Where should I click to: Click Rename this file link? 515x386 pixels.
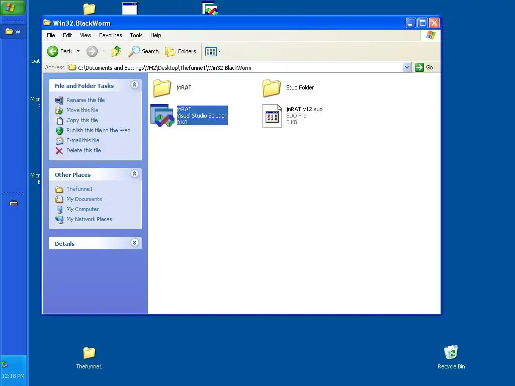[x=85, y=100]
